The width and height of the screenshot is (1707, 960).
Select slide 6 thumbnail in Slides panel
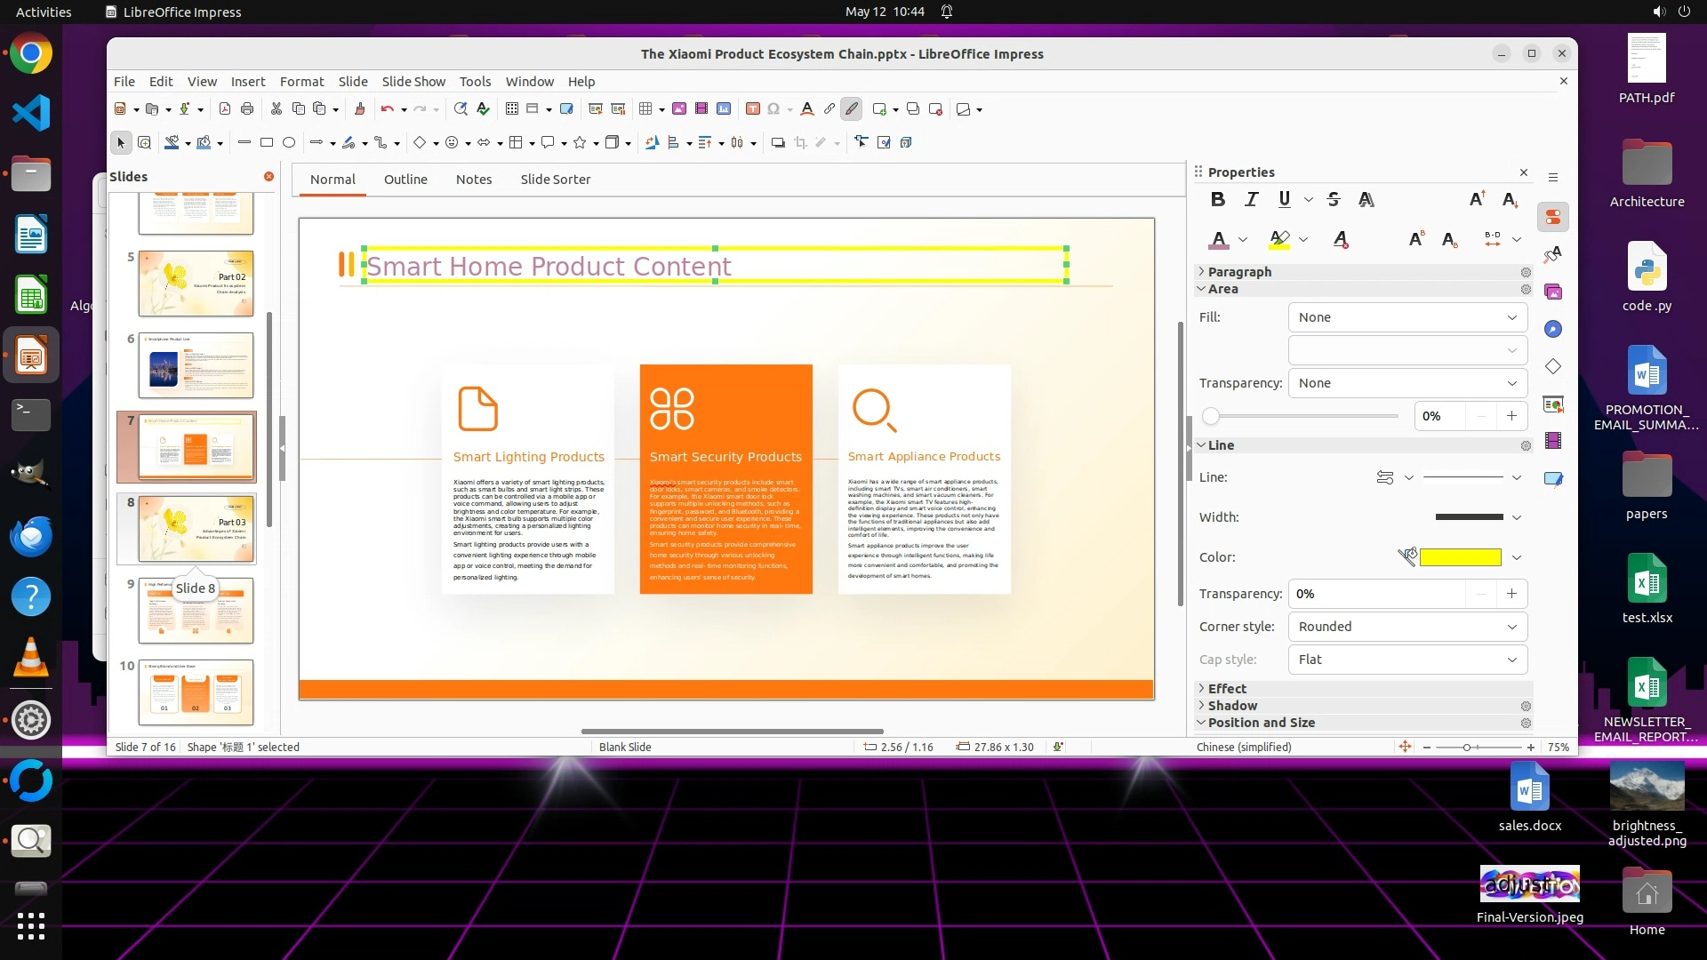pos(196,365)
